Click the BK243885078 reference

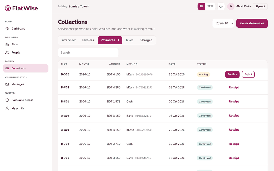click(x=144, y=74)
